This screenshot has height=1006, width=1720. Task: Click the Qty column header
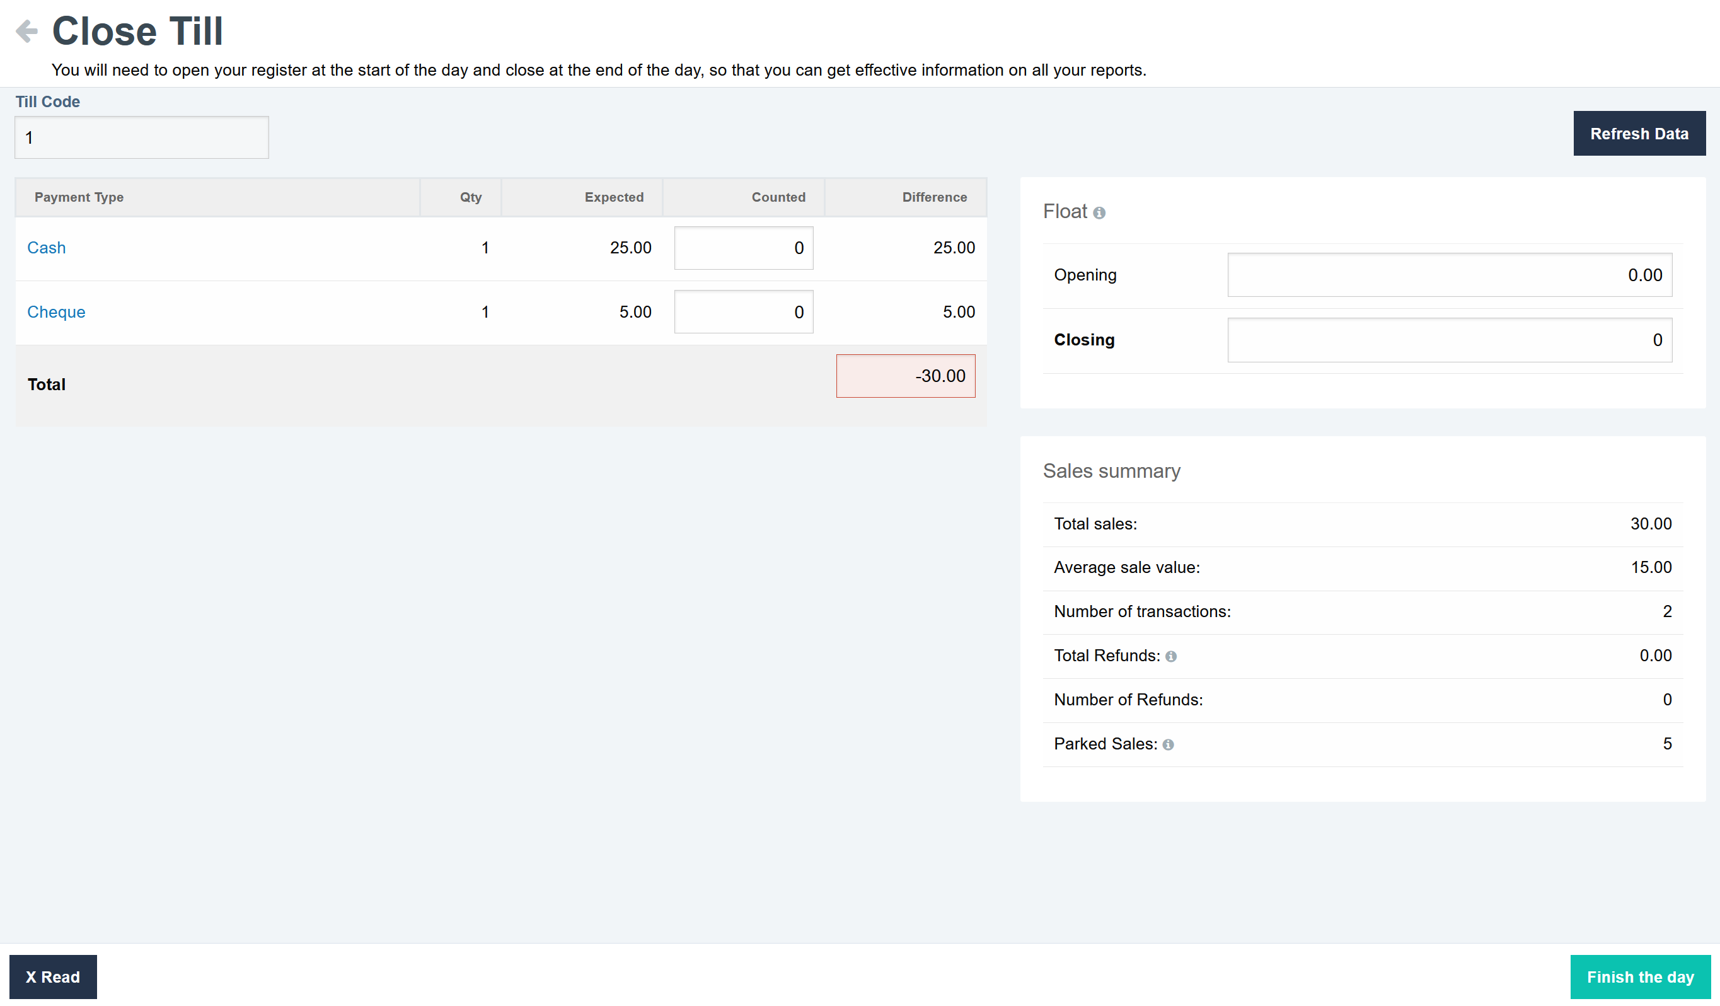pos(470,197)
